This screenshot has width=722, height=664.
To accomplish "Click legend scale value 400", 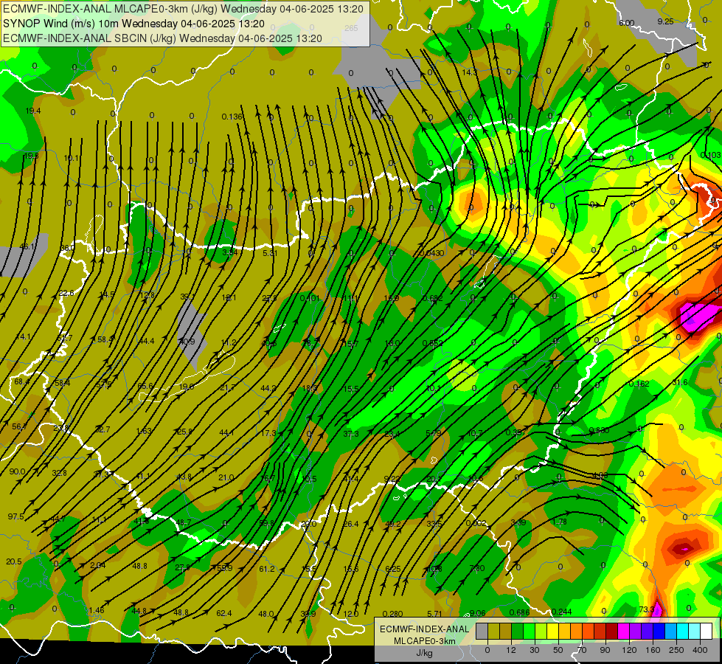I will coord(700,651).
